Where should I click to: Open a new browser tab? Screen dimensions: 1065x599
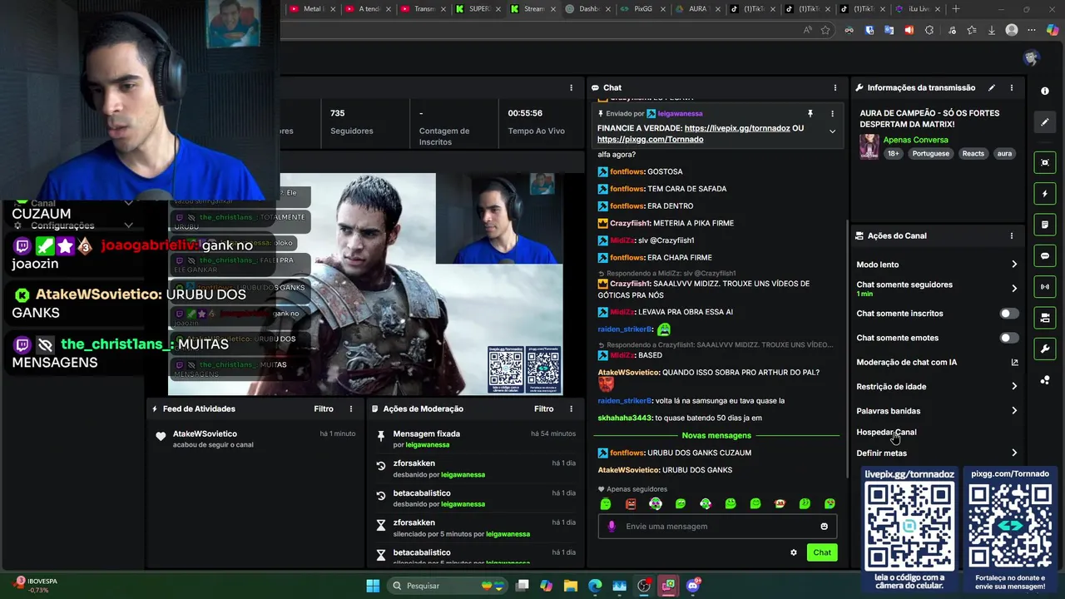956,9
